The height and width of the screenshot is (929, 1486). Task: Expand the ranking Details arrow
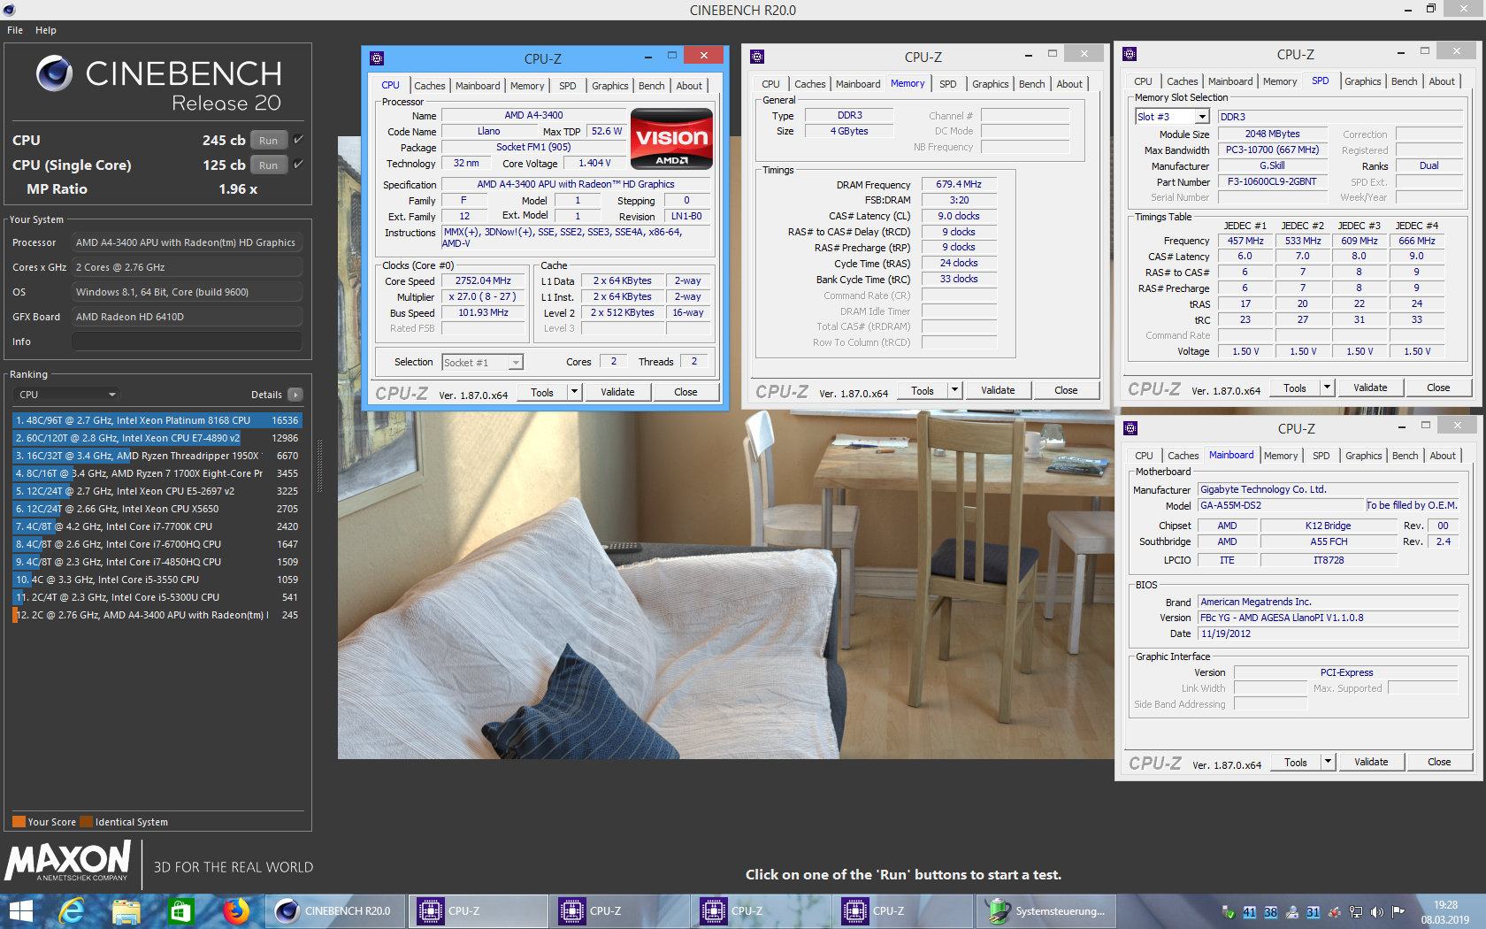(x=295, y=395)
